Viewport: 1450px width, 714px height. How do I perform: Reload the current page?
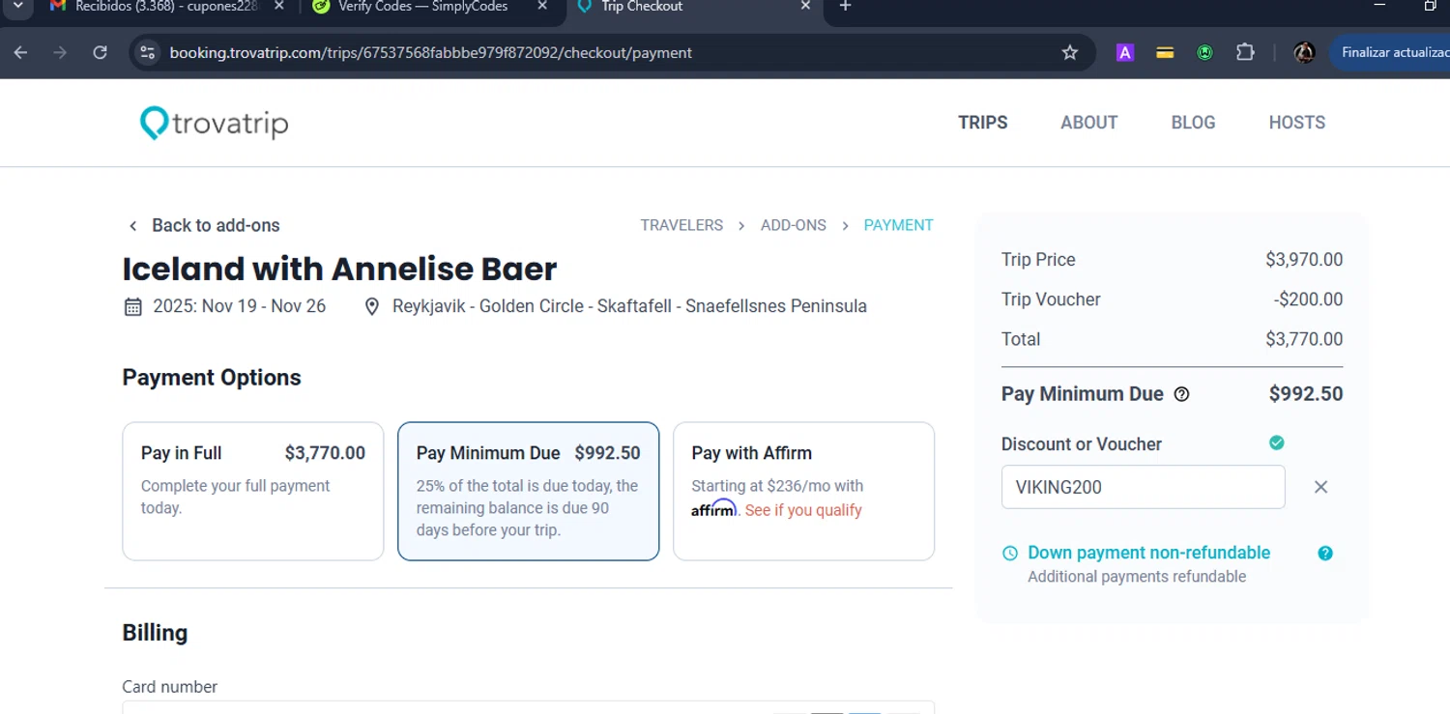[100, 52]
